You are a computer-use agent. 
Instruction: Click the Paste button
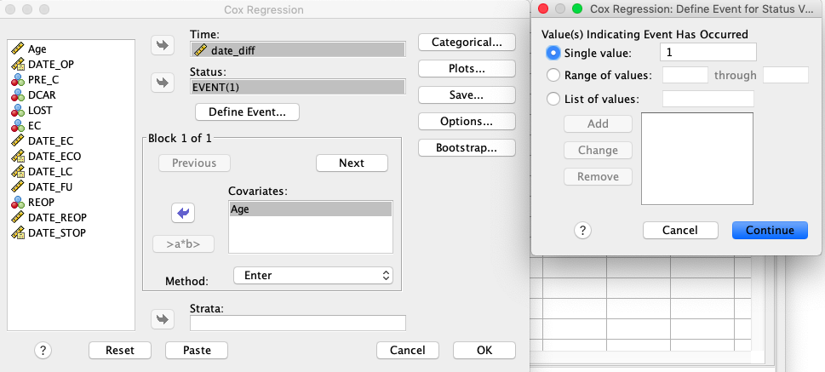pyautogui.click(x=197, y=350)
